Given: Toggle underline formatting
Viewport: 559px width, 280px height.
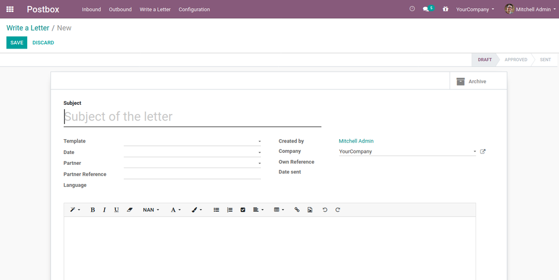Looking at the screenshot, I should [x=116, y=210].
